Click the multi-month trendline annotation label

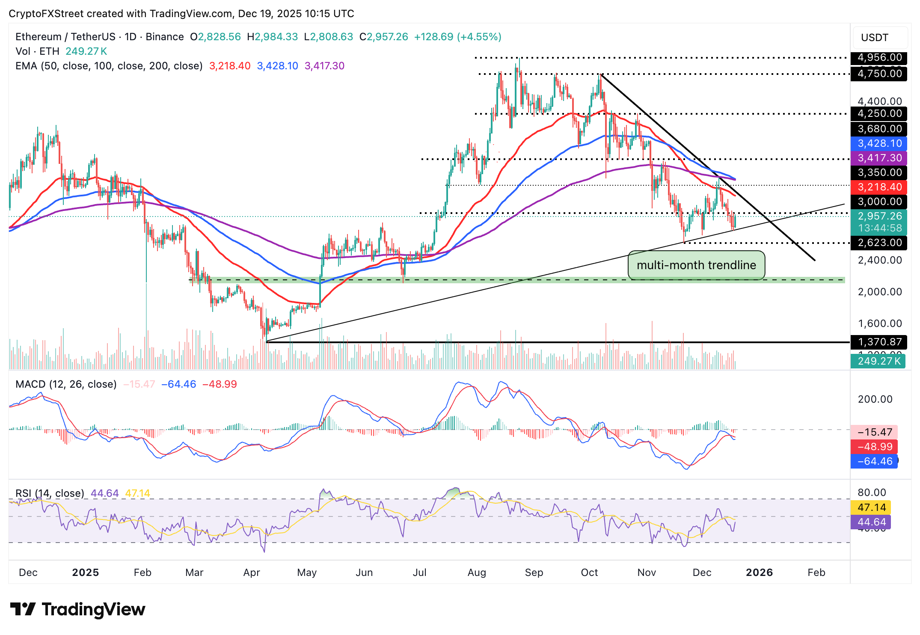697,265
